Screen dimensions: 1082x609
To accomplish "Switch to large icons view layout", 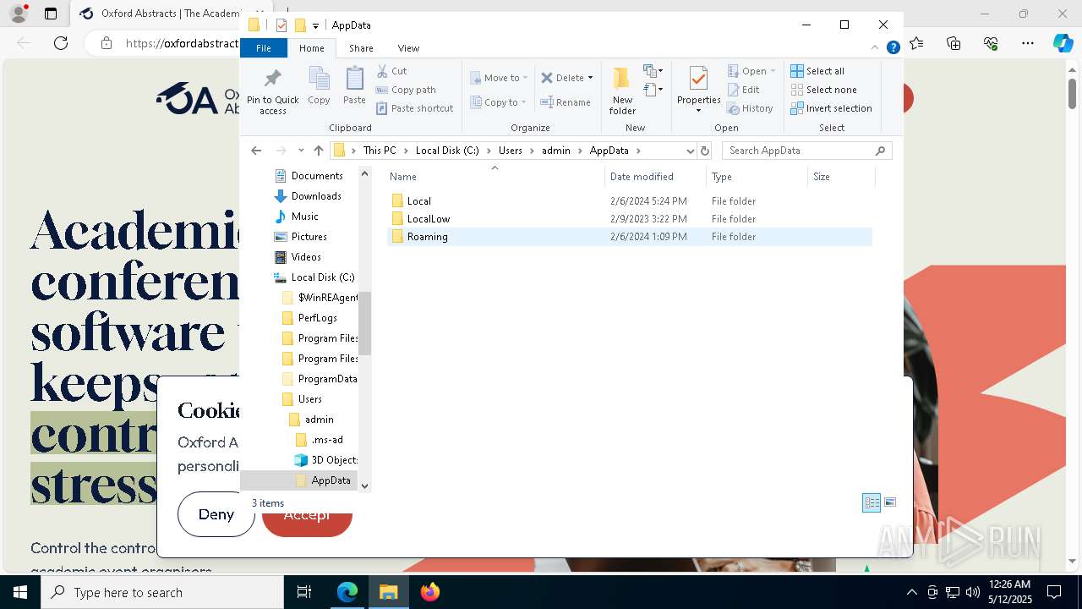I will coord(889,502).
